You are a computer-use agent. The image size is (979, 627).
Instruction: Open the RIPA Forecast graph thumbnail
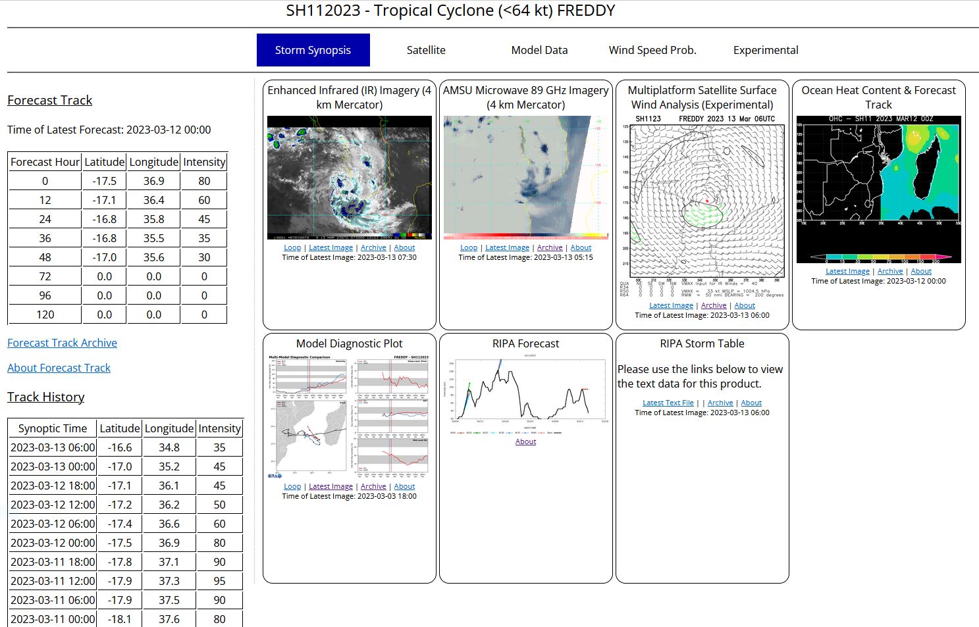(x=525, y=396)
